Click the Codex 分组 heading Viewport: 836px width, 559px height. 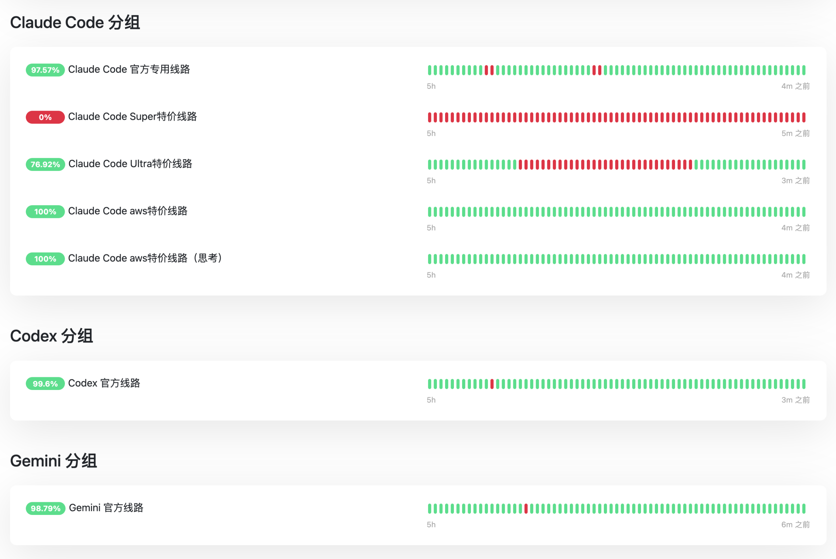point(51,336)
